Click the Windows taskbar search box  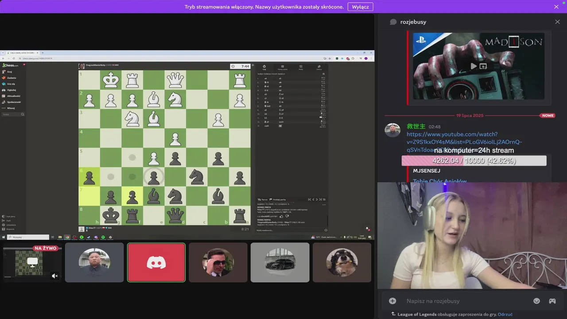click(28, 237)
